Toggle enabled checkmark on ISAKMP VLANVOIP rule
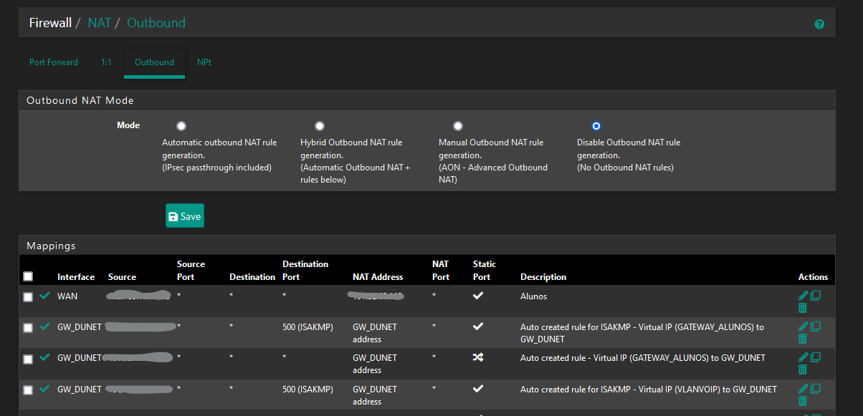 (x=45, y=389)
